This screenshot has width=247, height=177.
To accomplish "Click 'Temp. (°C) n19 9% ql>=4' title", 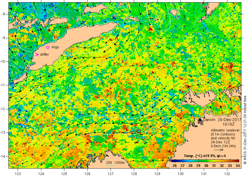I will (x=205, y=156).
